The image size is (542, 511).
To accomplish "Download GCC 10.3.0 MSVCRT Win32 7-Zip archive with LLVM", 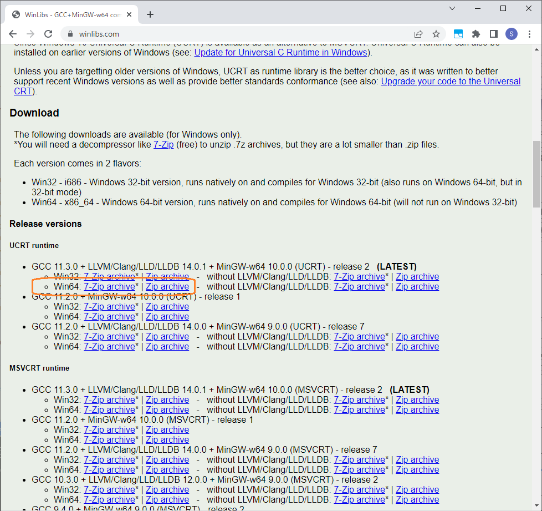I will (x=110, y=490).
